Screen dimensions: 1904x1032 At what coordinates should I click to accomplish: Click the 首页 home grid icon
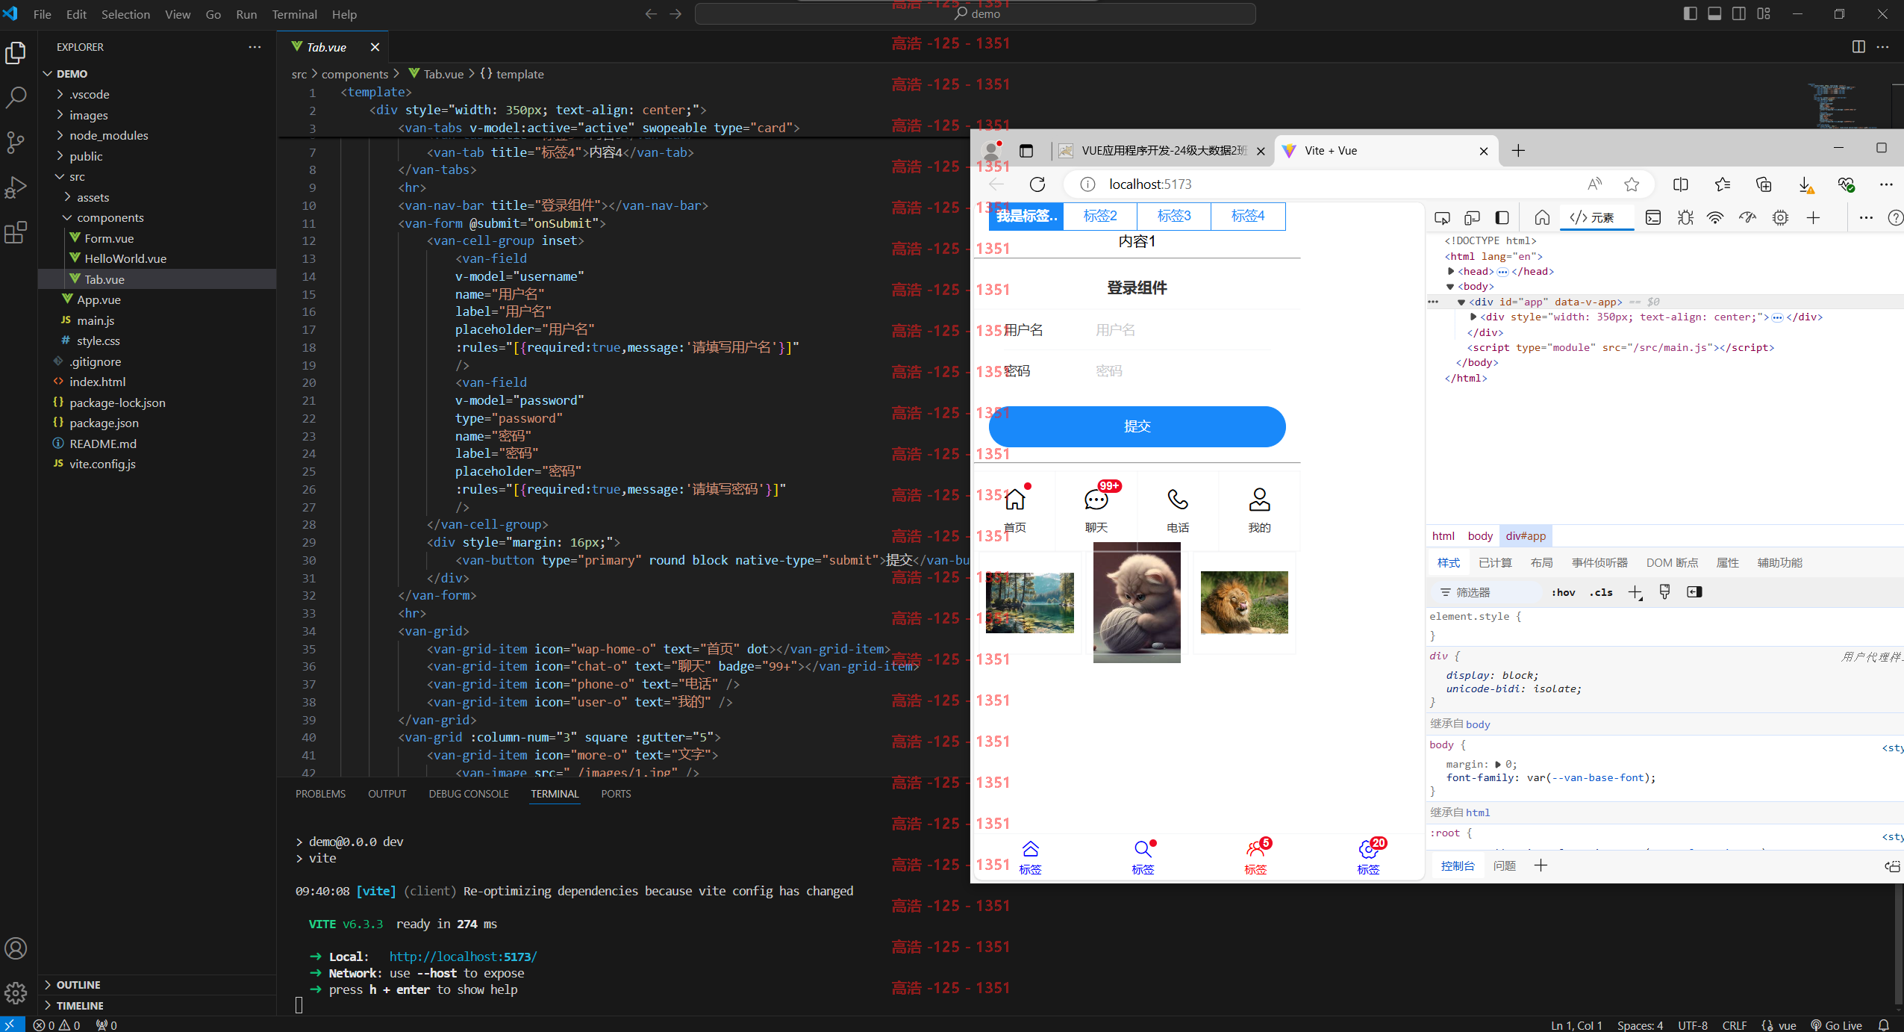tap(1014, 499)
